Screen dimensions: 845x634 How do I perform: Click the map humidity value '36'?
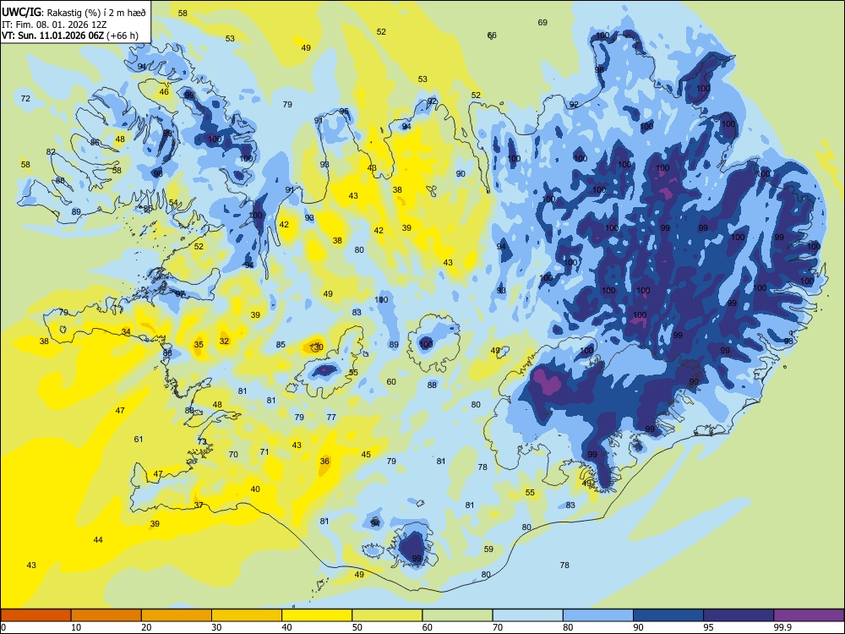click(324, 462)
